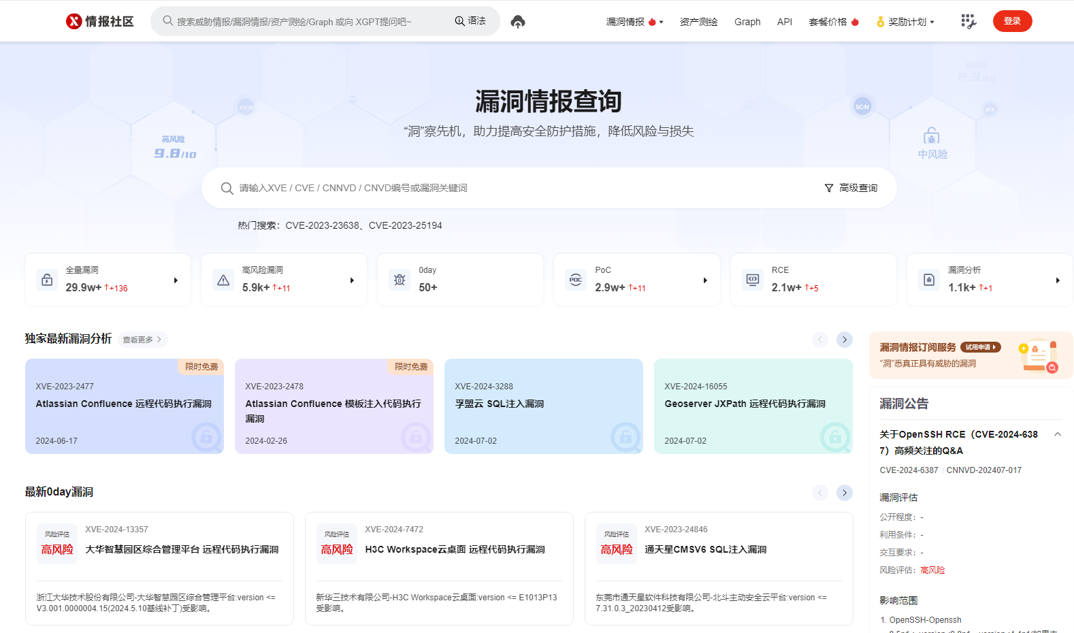Viewport: 1074px width, 633px height.
Task: Click the 高风险 9.8/10 hexagon badge
Action: 175,148
